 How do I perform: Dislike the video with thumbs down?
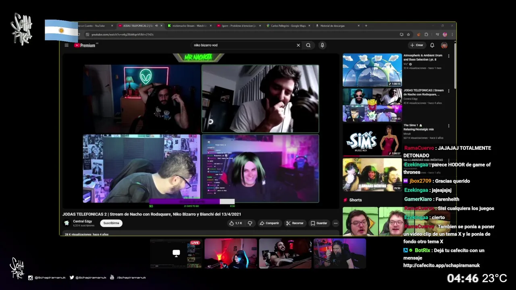coord(250,223)
